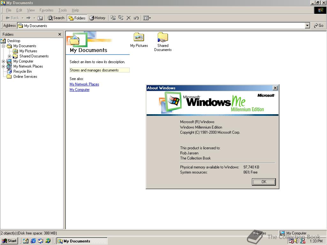Click the Undo toolbar icon

[x=136, y=18]
